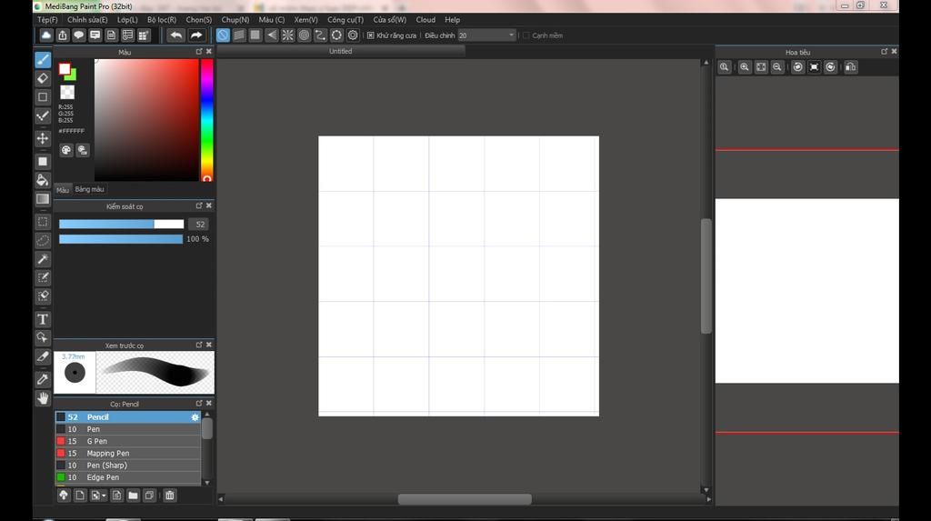Select the rectangular Selection tool
Viewport: 931px width, 521px height.
click(x=43, y=222)
